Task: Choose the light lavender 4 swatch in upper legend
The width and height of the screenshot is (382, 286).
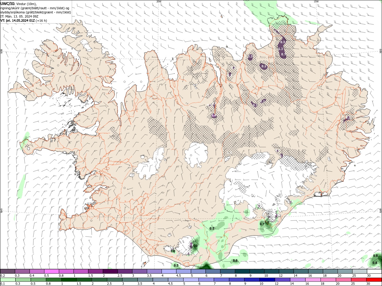Action: tap(168, 271)
